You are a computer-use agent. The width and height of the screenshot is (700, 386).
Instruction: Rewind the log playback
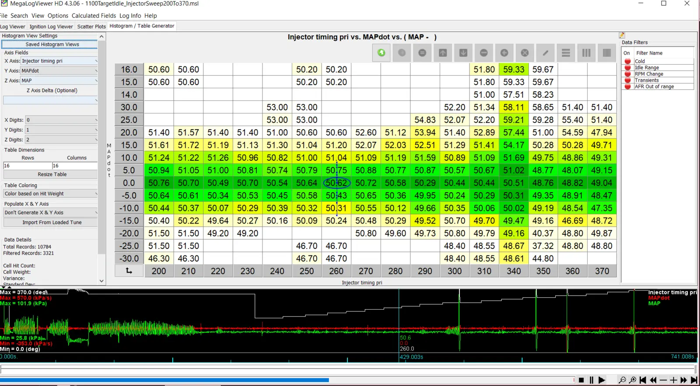coord(653,380)
